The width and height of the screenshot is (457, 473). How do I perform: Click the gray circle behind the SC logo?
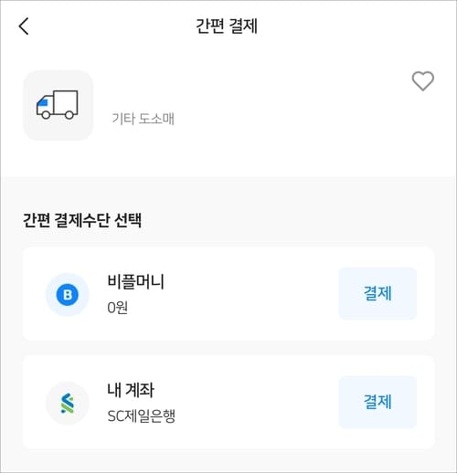click(x=68, y=403)
